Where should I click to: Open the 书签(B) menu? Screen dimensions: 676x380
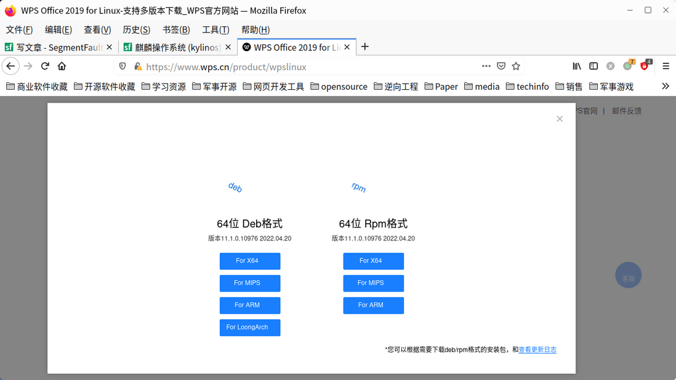[176, 30]
